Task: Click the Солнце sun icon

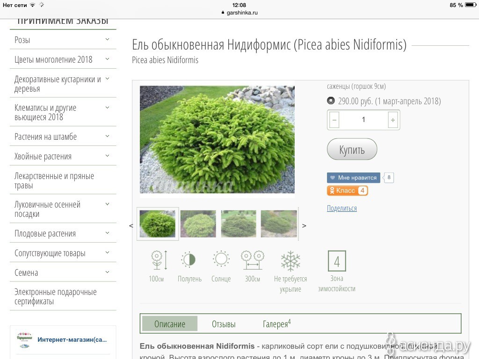Action: [x=221, y=259]
